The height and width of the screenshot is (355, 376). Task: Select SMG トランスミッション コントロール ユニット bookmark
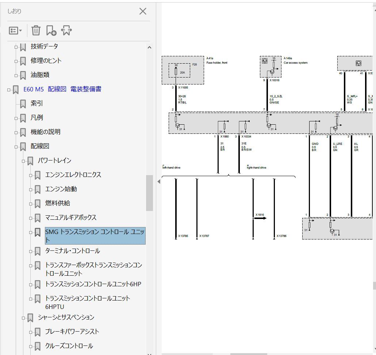tap(95, 236)
